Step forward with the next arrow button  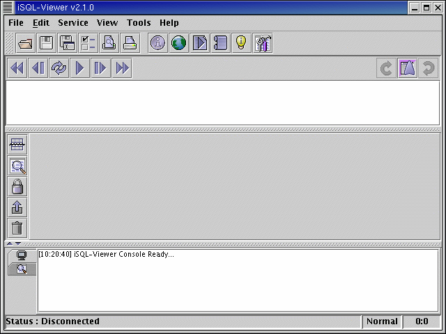pos(101,68)
